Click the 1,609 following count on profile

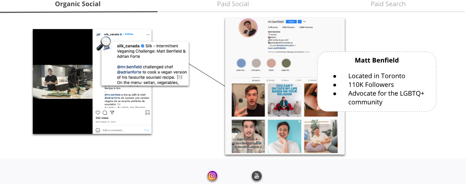click(x=306, y=27)
